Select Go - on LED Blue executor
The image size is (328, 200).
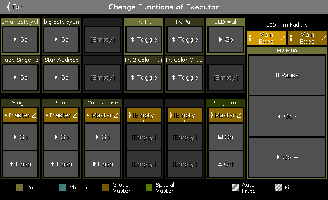(287, 116)
